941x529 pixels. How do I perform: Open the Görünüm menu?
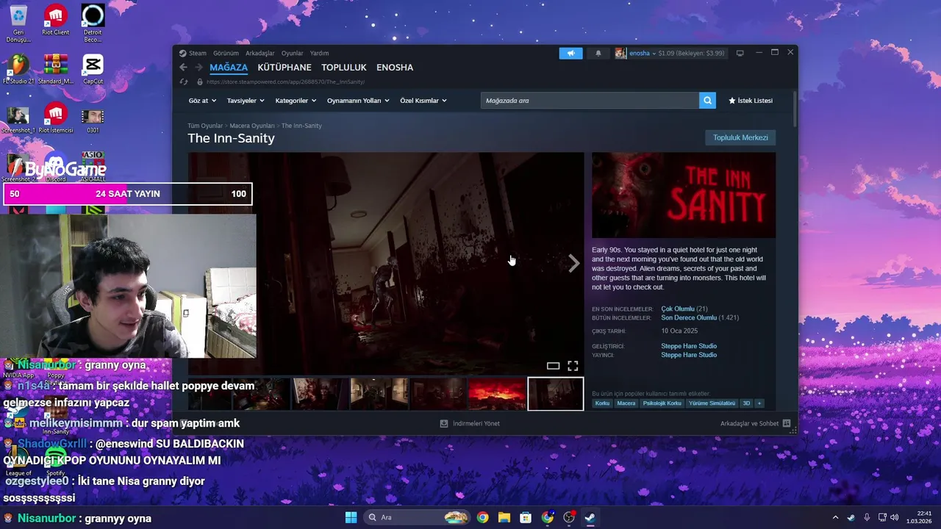[x=226, y=53]
